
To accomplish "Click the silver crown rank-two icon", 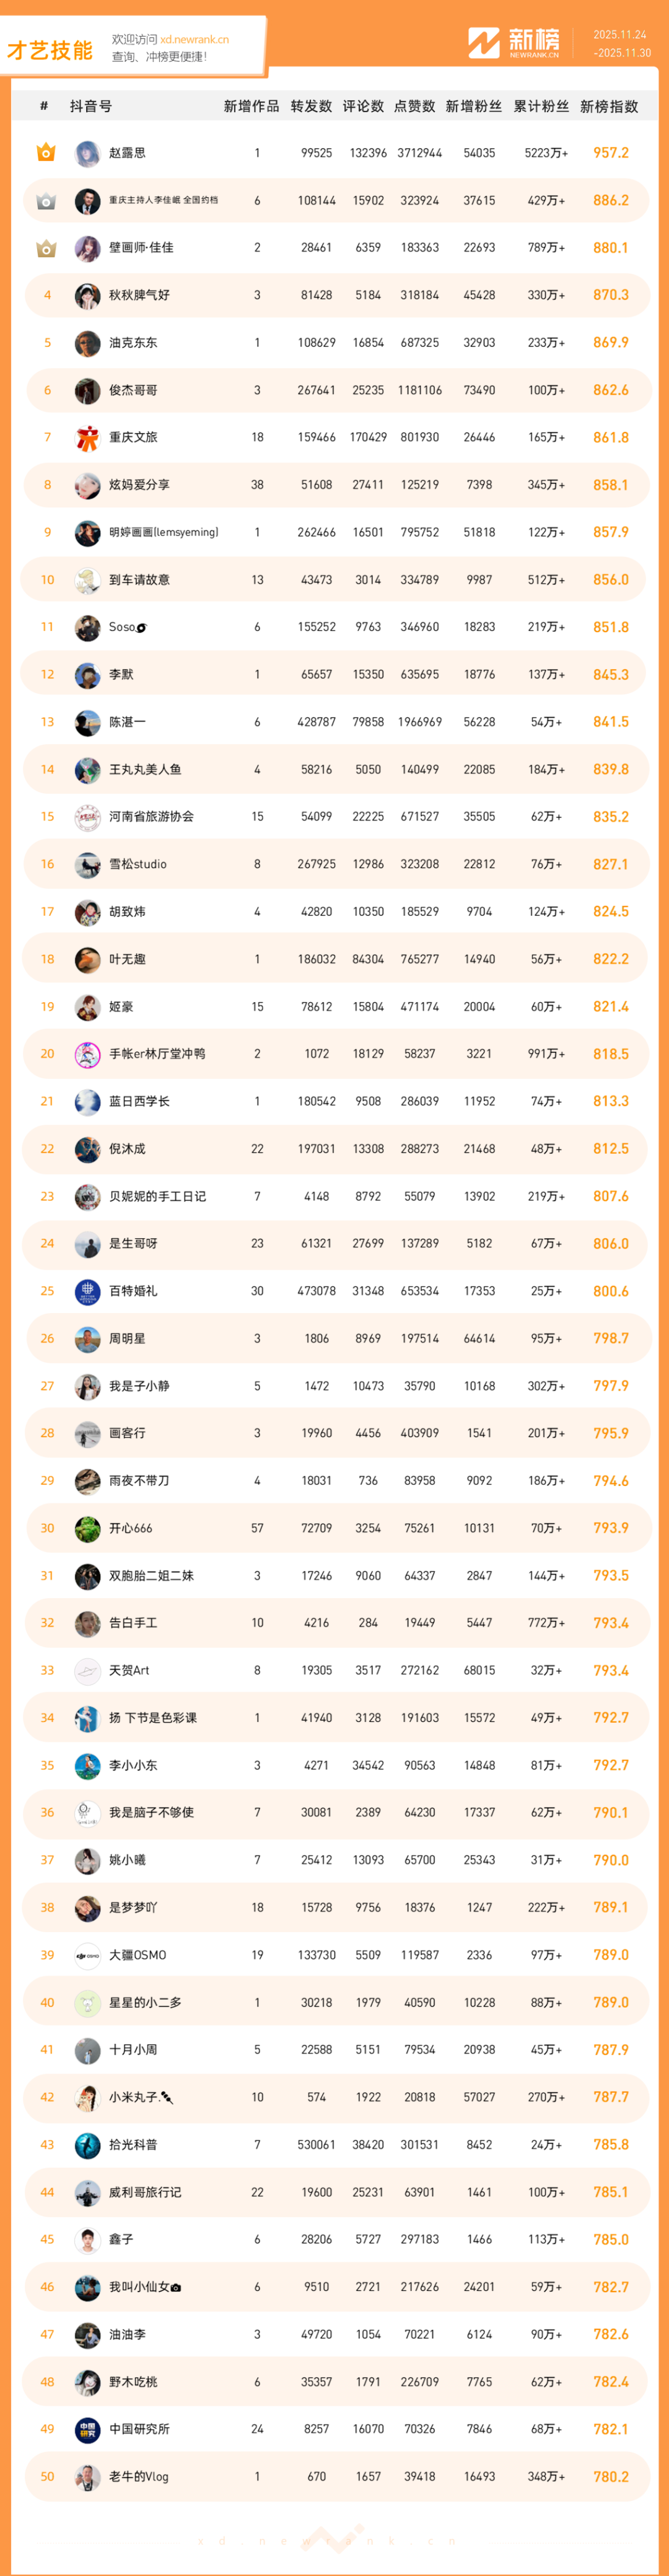I will 46,201.
